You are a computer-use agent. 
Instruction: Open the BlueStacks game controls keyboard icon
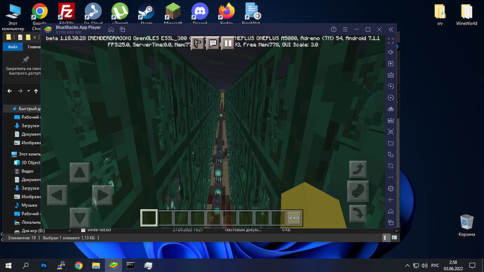pyautogui.click(x=391, y=75)
